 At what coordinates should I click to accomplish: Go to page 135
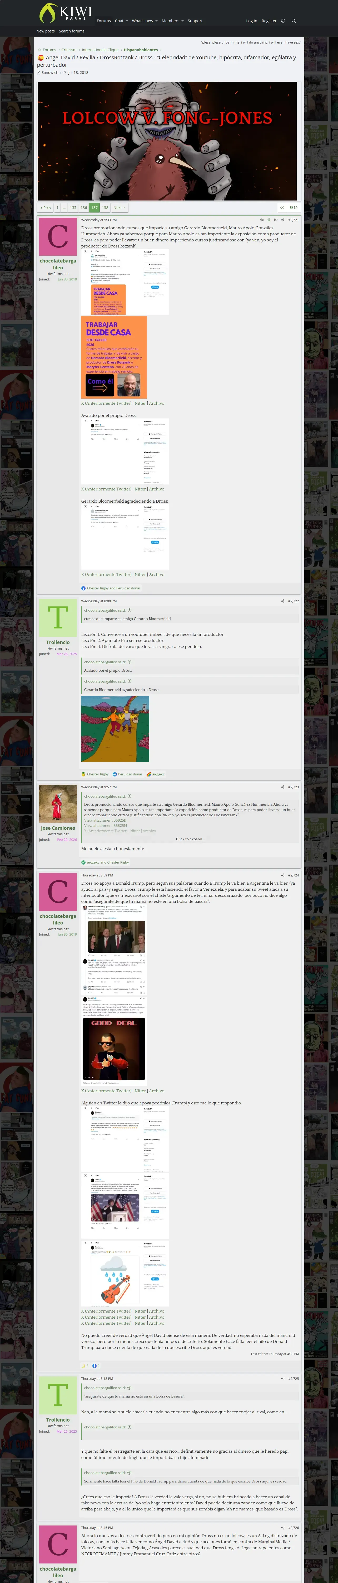click(x=73, y=208)
